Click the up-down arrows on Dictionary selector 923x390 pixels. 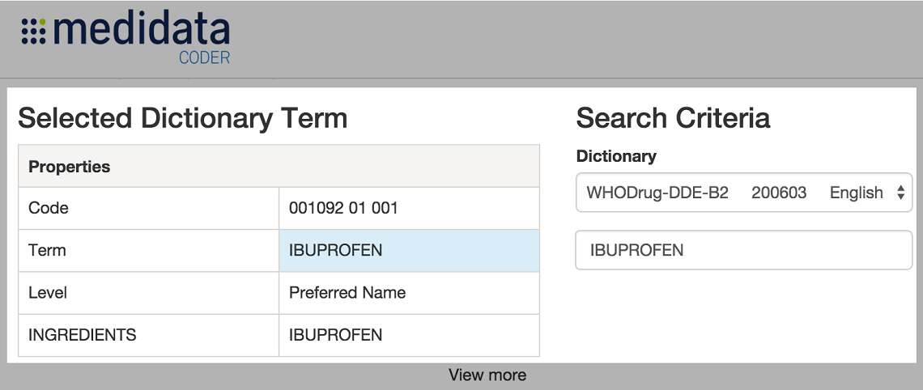(900, 193)
